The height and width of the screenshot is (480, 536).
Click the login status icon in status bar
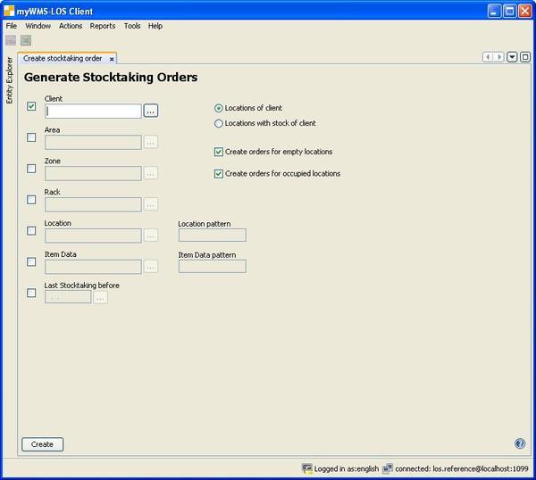[307, 468]
